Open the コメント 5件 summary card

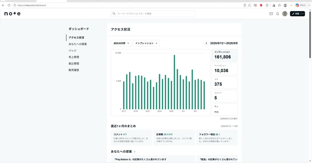132,138
